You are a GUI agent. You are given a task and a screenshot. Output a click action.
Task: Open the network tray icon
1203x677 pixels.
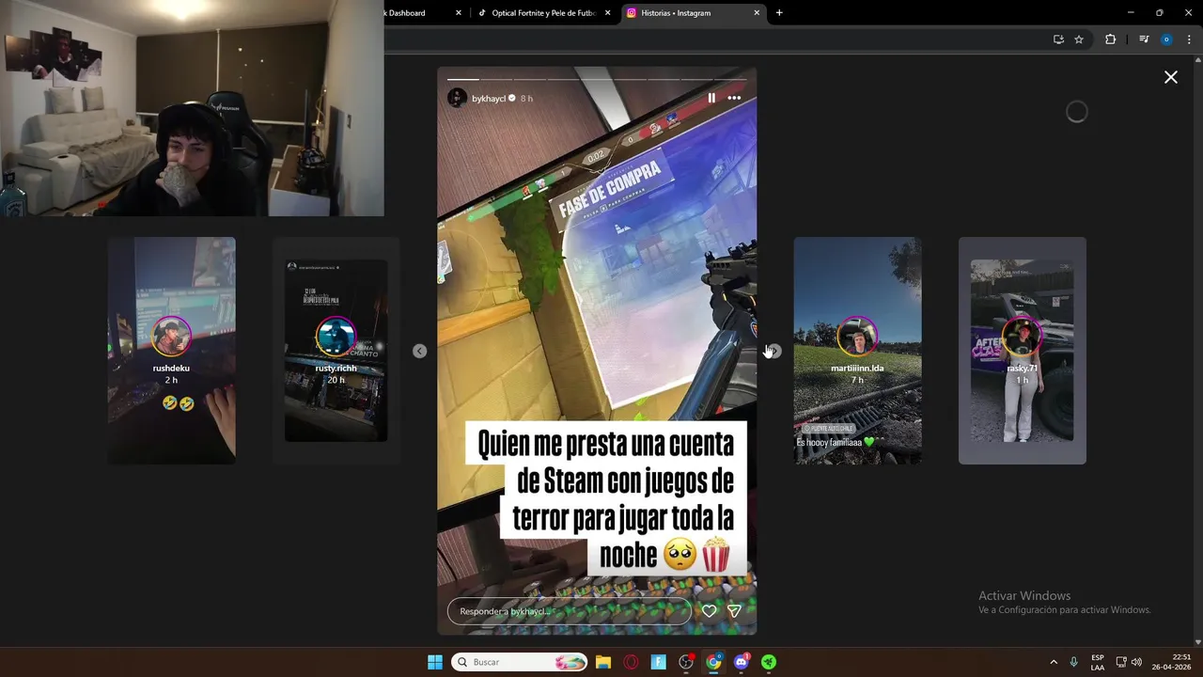[1121, 662]
